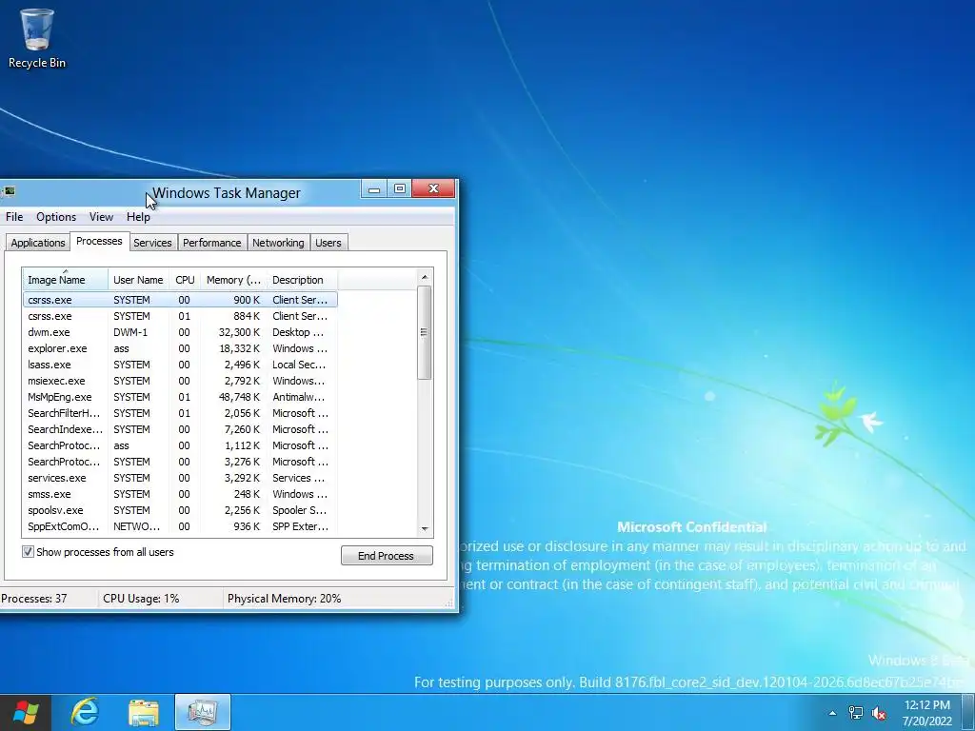Click the Start button on taskbar
Image resolution: width=975 pixels, height=731 pixels.
pyautogui.click(x=24, y=712)
